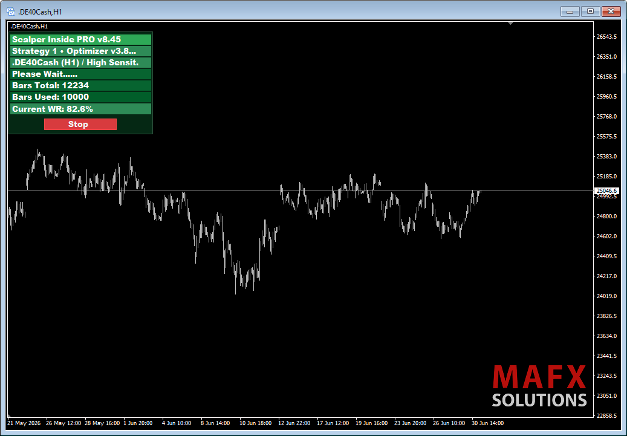Screen dimensions: 627x436
Task: Click the '21 May 2026' date on time axis
Action: pyautogui.click(x=24, y=423)
